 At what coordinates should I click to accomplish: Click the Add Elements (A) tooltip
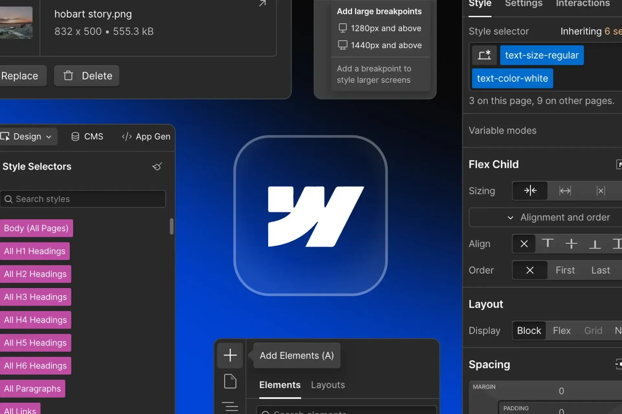click(297, 355)
